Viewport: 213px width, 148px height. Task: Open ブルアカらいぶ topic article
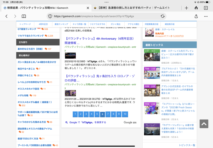pyautogui.click(x=178, y=72)
